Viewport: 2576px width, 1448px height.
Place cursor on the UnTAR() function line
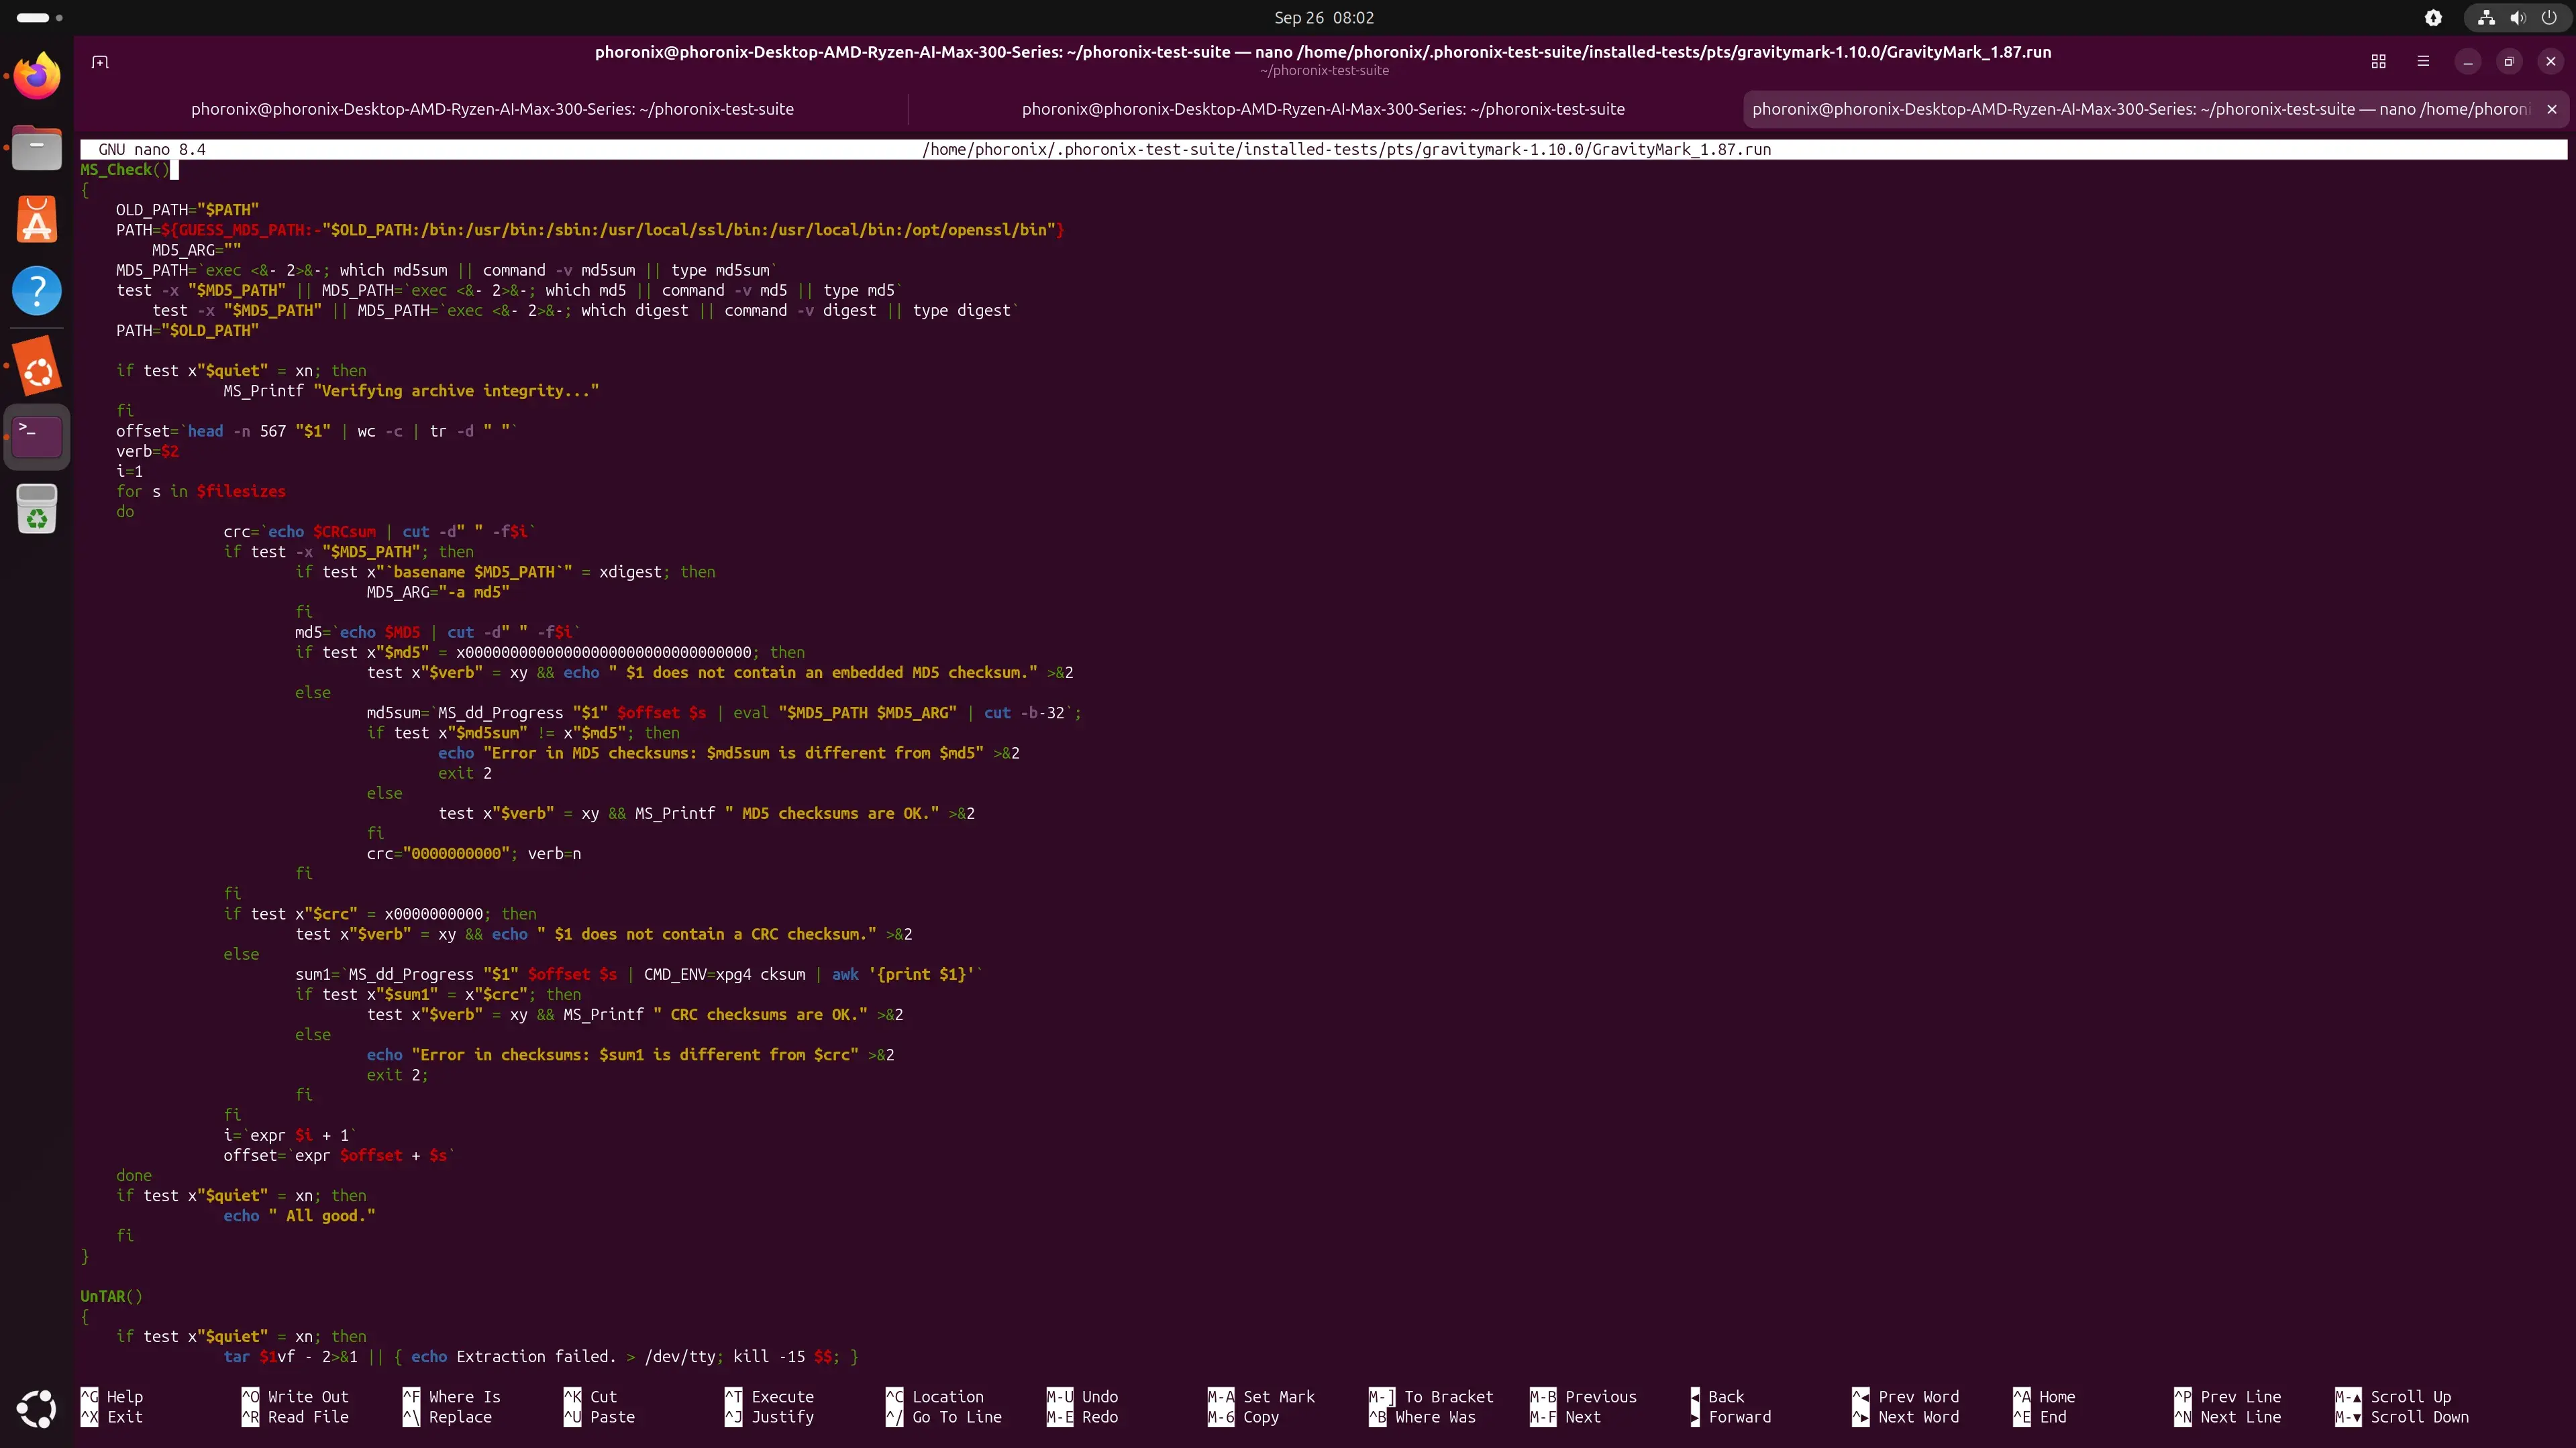[x=111, y=1296]
